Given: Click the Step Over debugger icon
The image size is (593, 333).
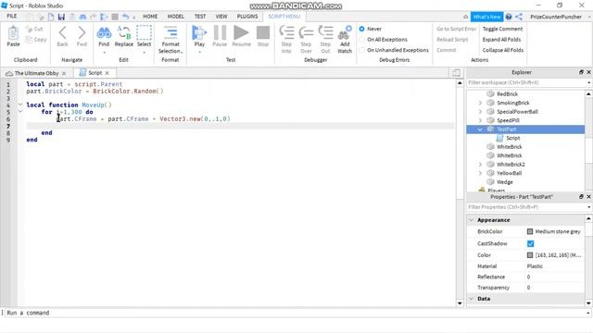Looking at the screenshot, I should [x=306, y=33].
